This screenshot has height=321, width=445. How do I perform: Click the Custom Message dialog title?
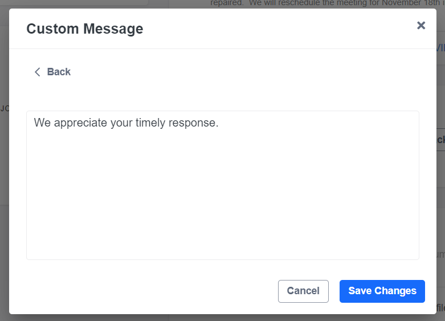84,29
